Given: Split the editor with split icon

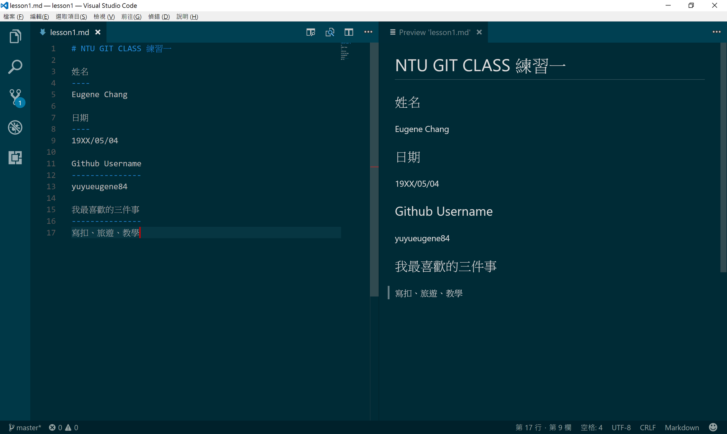Looking at the screenshot, I should (349, 32).
